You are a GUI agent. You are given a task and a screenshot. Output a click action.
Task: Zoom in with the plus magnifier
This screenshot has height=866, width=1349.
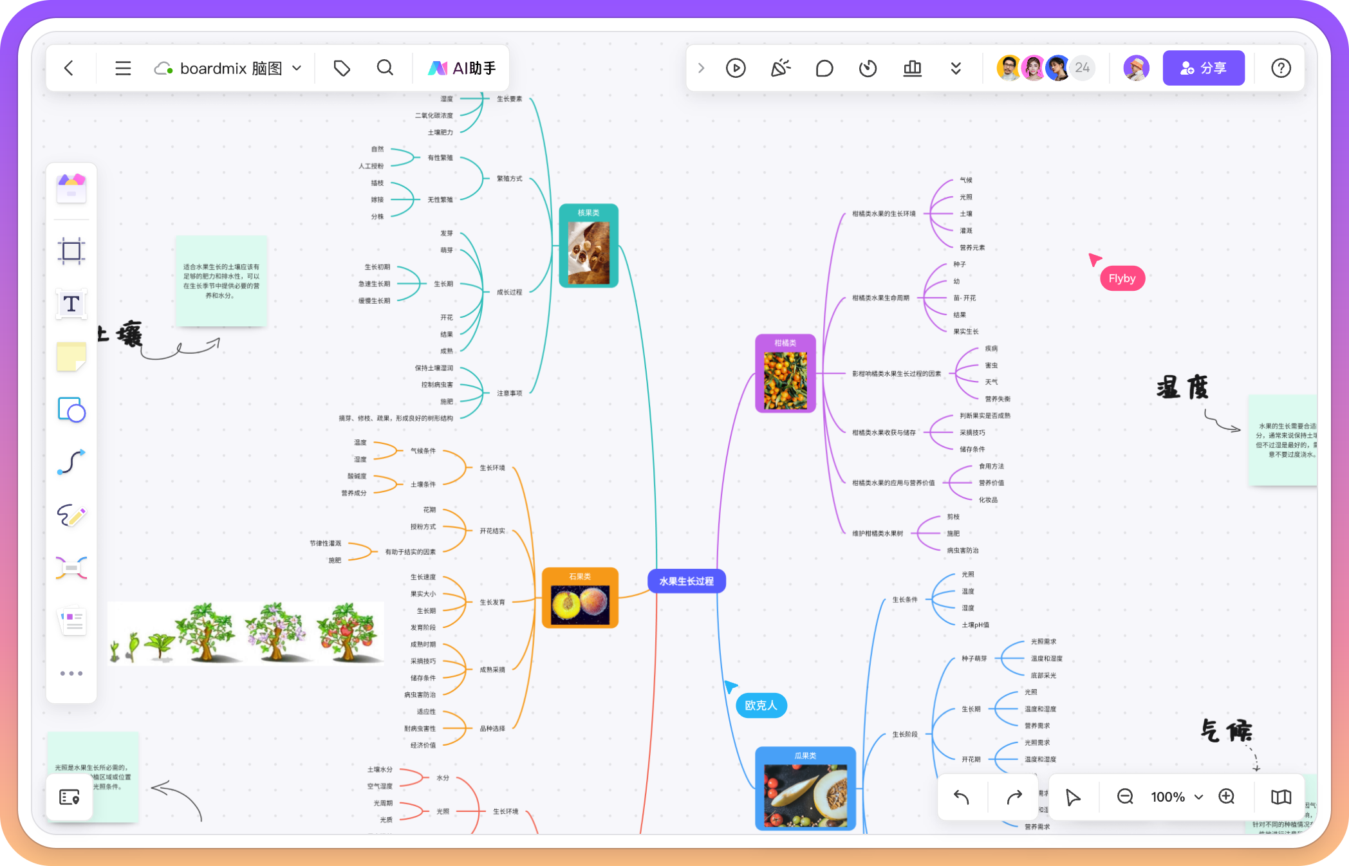1227,797
